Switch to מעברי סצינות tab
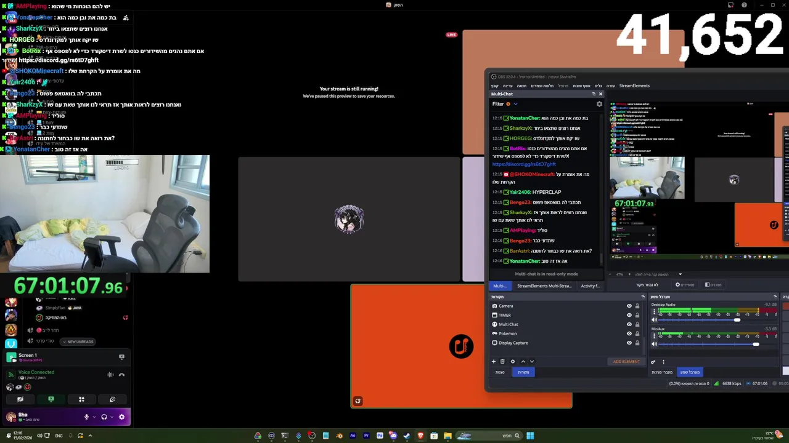This screenshot has width=789, height=443. [662, 372]
